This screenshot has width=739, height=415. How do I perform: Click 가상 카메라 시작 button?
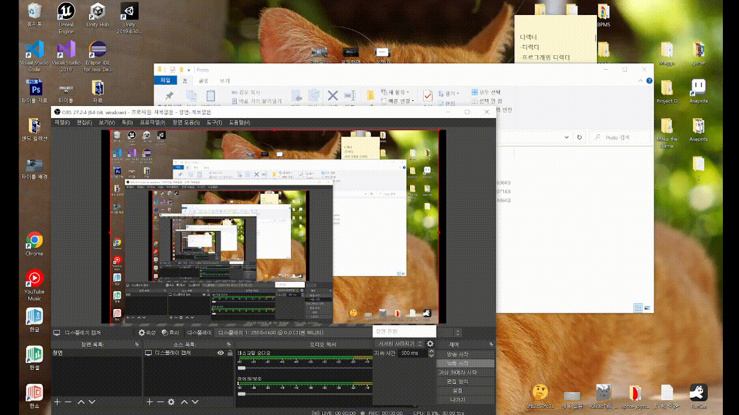click(x=465, y=372)
